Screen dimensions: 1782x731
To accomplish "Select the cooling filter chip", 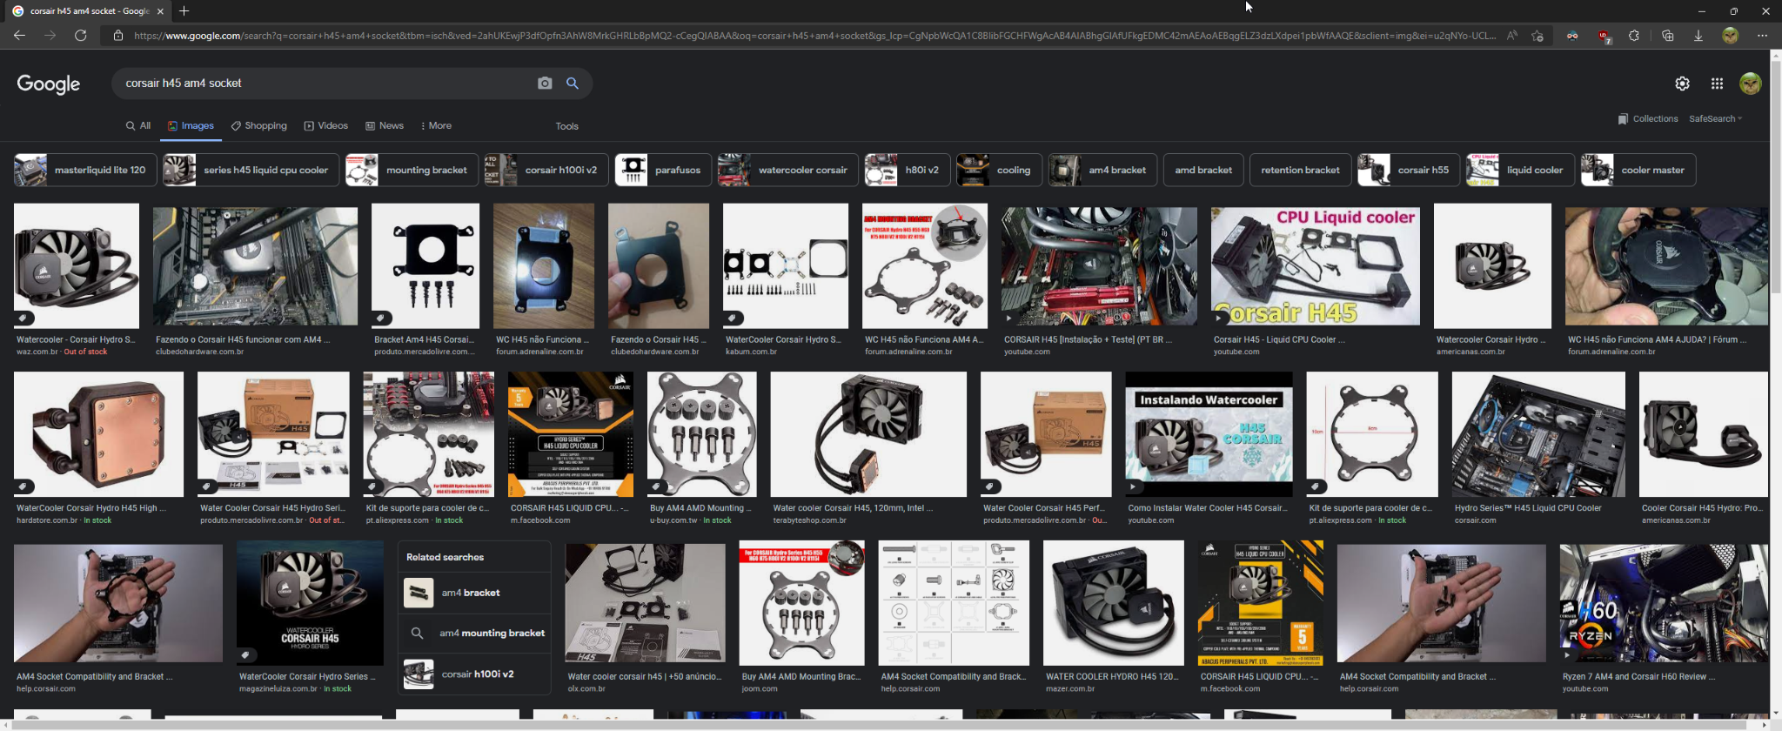I will (x=1000, y=170).
